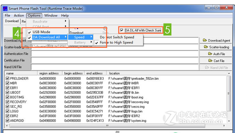This screenshot has width=235, height=133.
Task: Close the Options menu in menu bar
Action: click(34, 16)
